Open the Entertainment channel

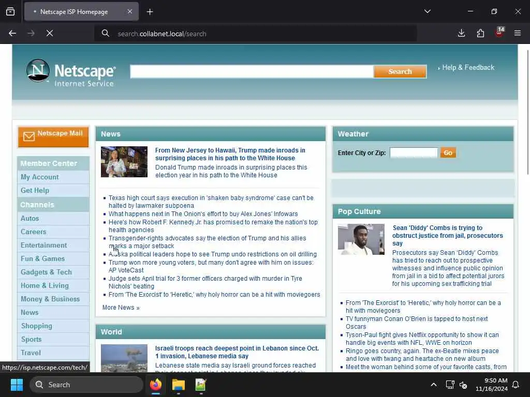[x=43, y=246]
